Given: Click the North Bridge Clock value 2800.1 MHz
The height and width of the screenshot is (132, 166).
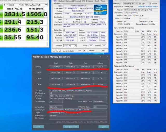Looking at the screenshot, I should pos(100,101).
